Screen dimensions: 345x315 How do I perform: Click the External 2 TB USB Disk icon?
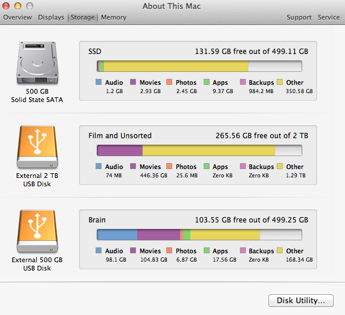pos(37,147)
